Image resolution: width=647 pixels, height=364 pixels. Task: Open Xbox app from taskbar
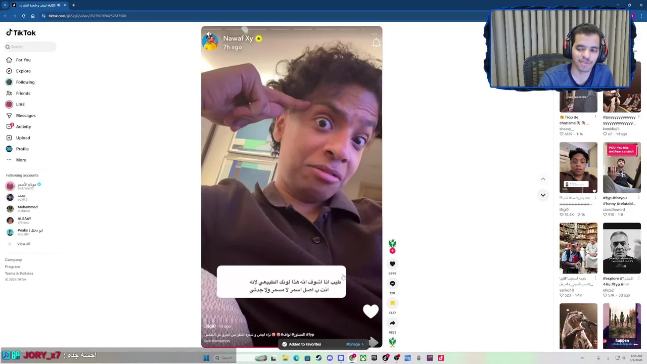point(363,358)
